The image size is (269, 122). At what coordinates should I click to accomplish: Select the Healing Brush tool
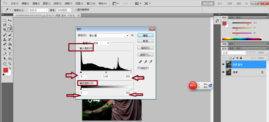coord(5,35)
